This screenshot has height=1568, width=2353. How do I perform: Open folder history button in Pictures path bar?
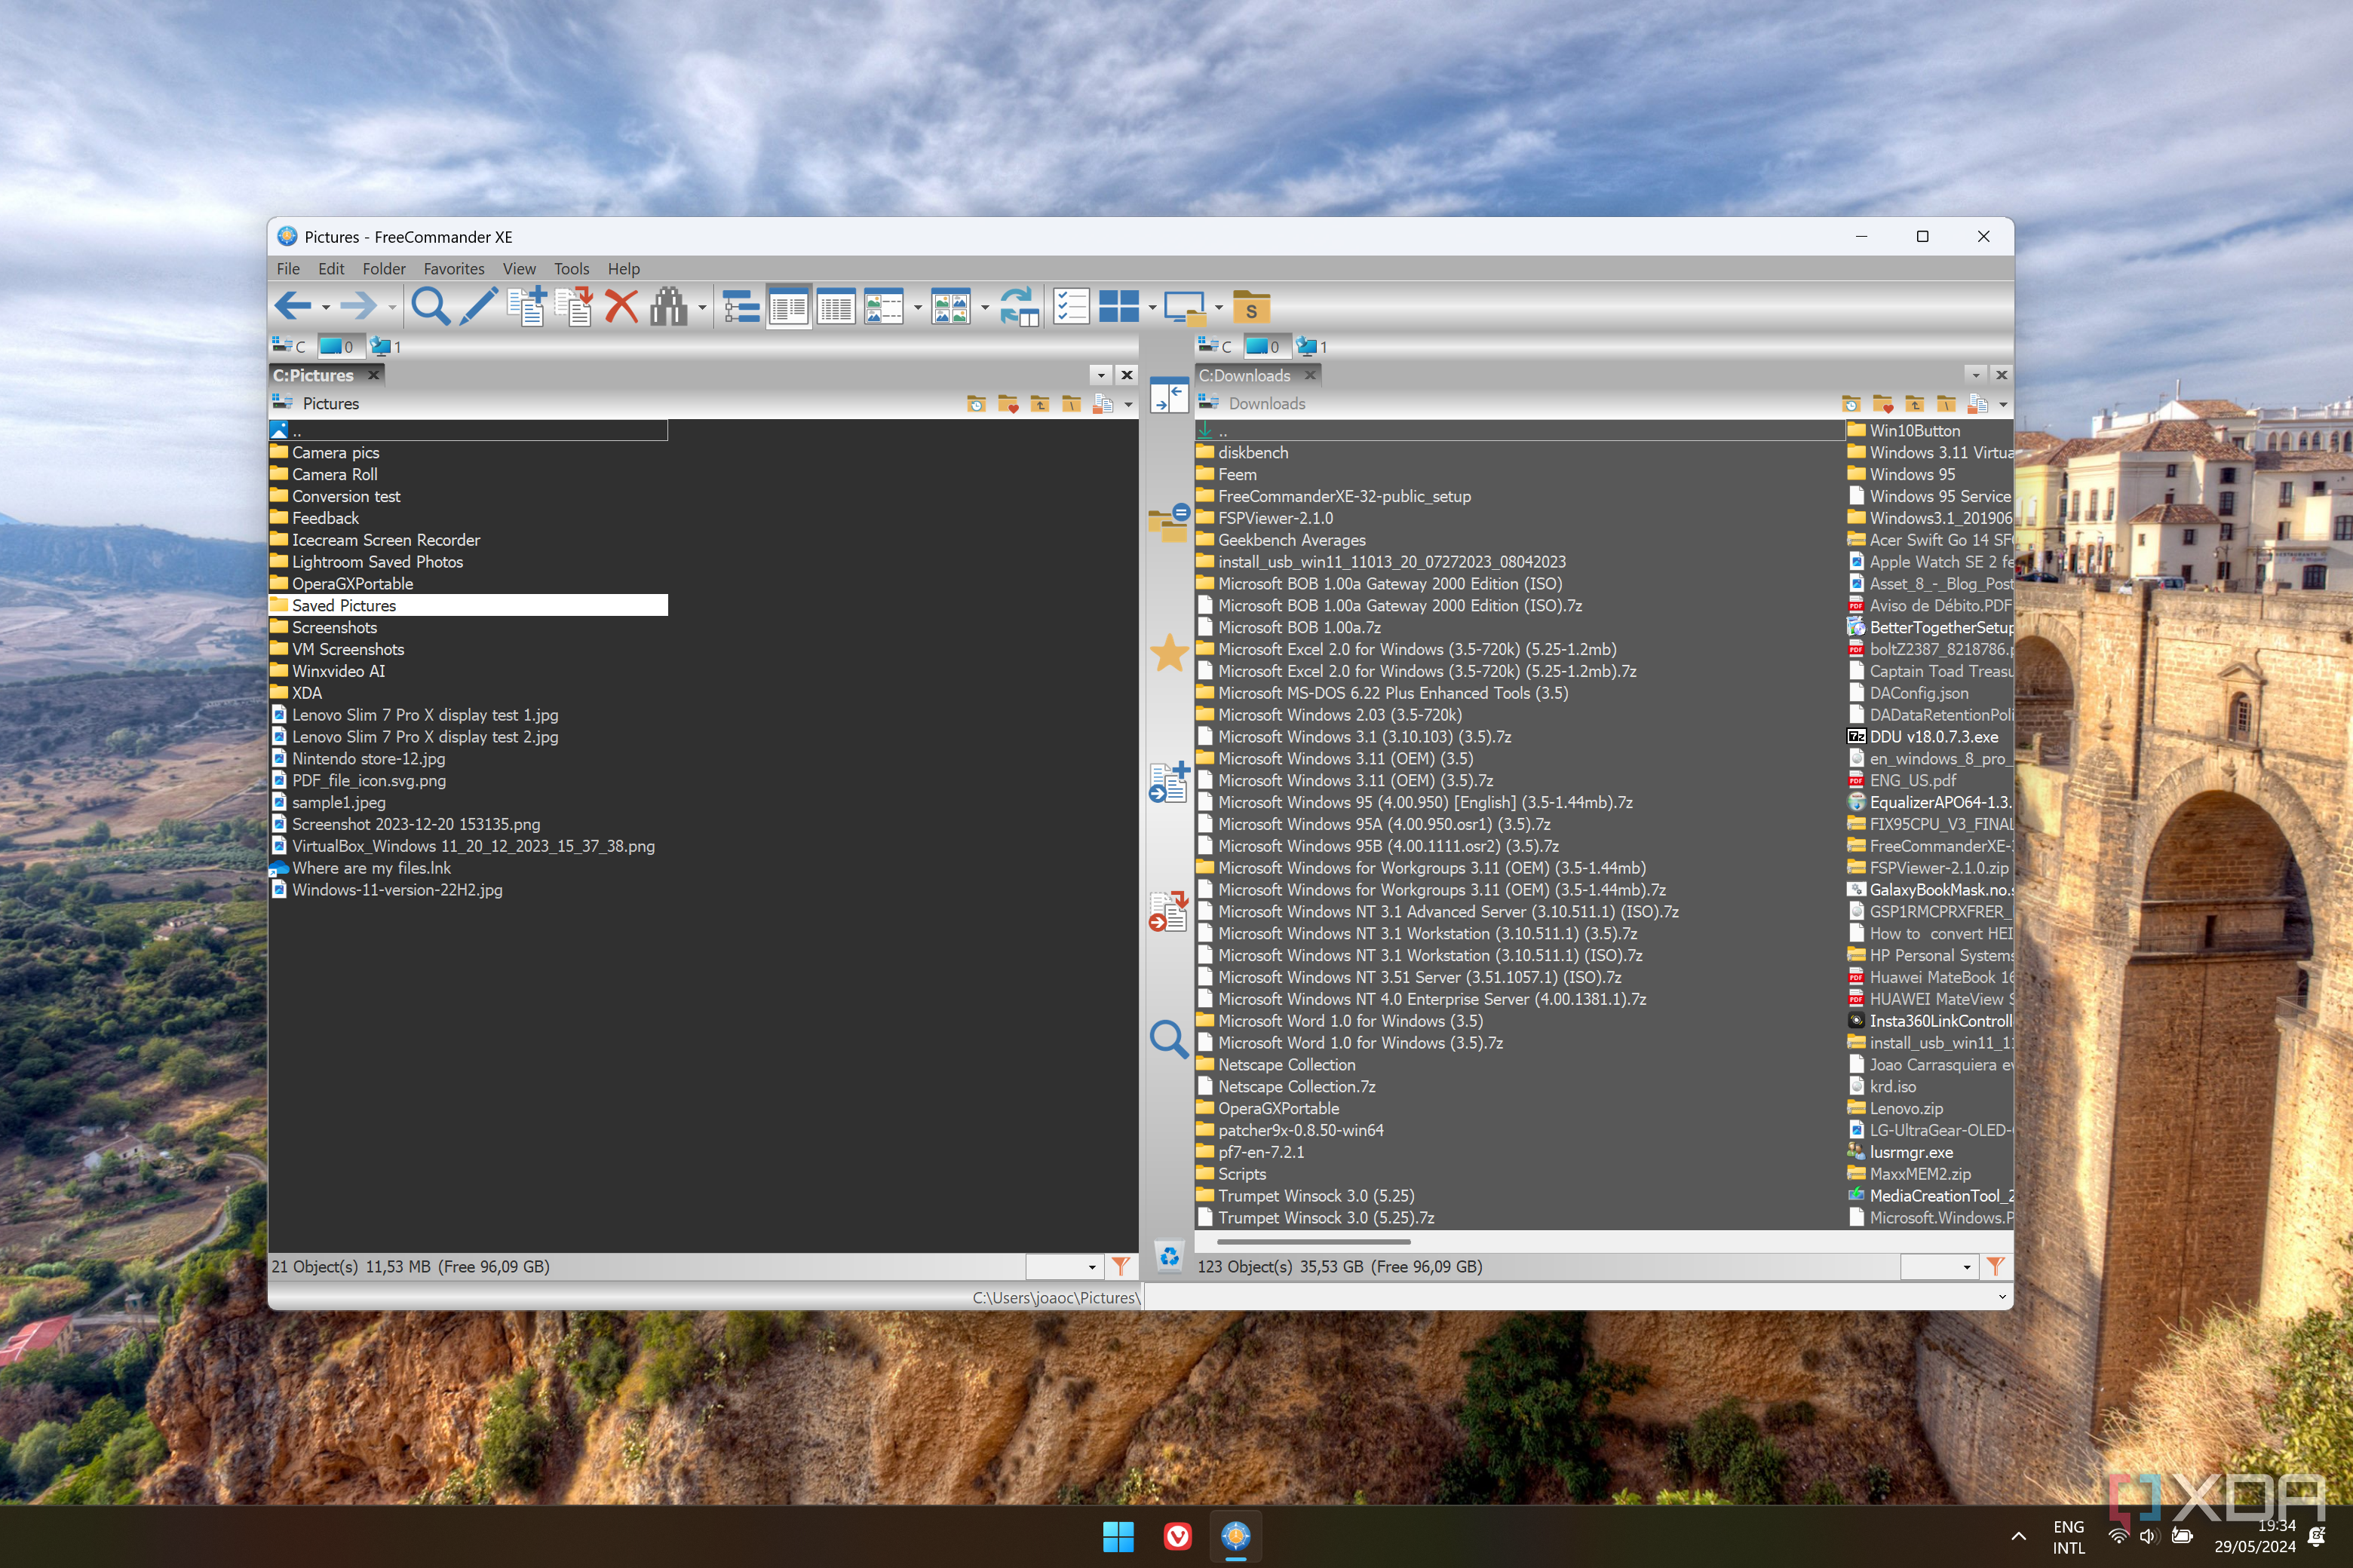977,404
